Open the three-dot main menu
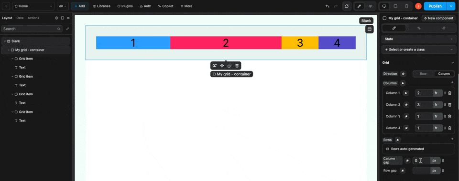Screen dimensions: 459x181 tap(6, 6)
